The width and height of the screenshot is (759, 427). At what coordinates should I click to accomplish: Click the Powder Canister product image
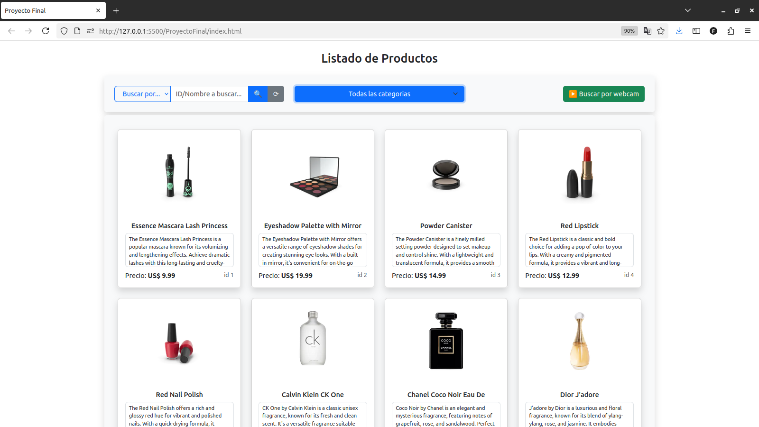click(446, 175)
